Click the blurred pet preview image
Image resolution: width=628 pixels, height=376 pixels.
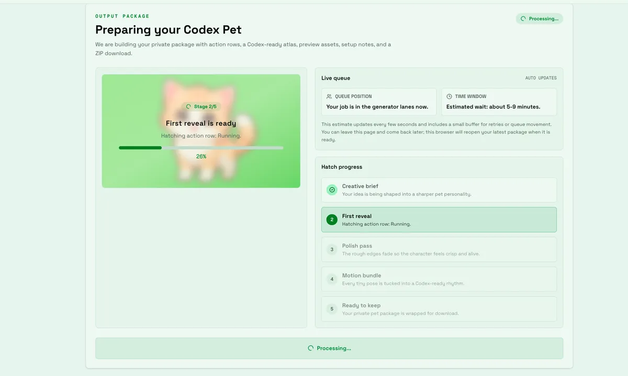pos(201,131)
